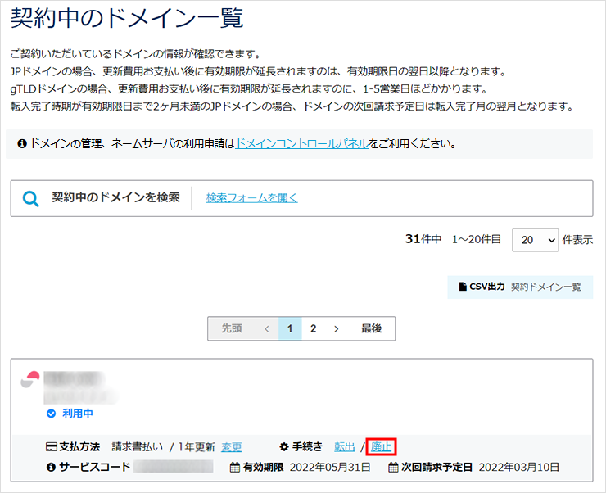Click the domain logo icon in the card
Viewport: 606px width, 493px height.
pyautogui.click(x=30, y=382)
